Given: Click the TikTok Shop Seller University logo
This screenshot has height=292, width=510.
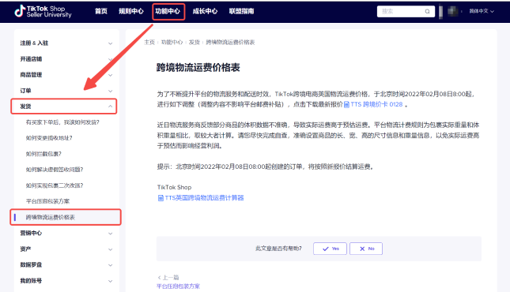Looking at the screenshot, I should pos(43,11).
